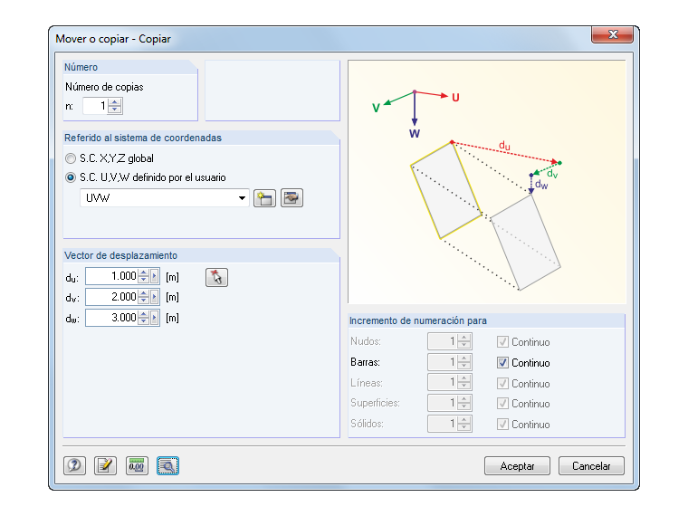This screenshot has width=688, height=516.
Task: Open the help button
Action: 74,465
